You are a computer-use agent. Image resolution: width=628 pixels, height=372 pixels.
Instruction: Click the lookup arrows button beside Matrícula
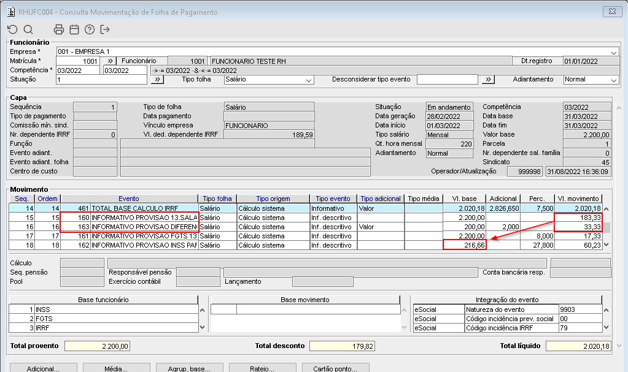coord(109,61)
